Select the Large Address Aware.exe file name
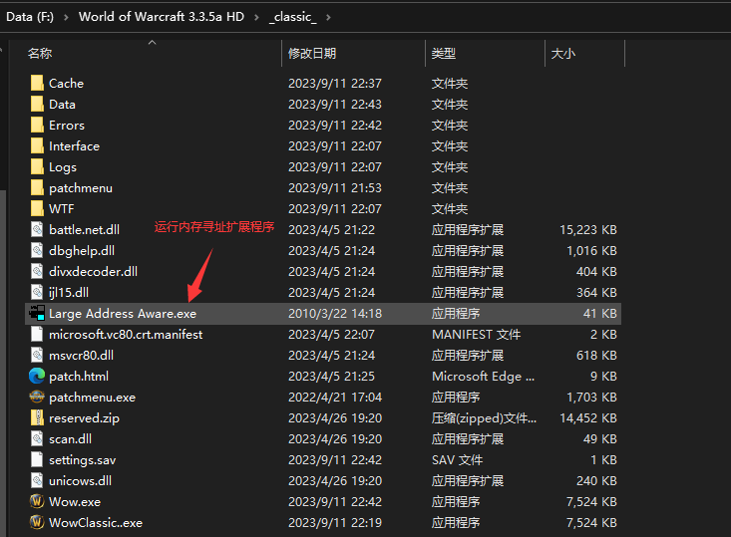The height and width of the screenshot is (537, 731). [123, 314]
